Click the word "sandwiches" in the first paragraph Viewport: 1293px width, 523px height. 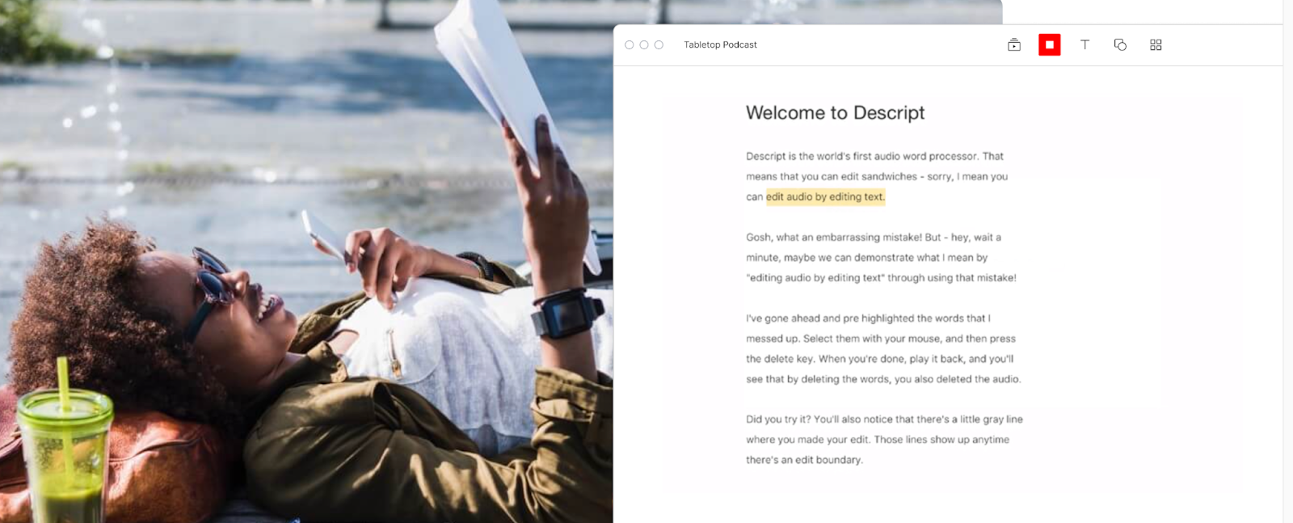[x=889, y=176]
